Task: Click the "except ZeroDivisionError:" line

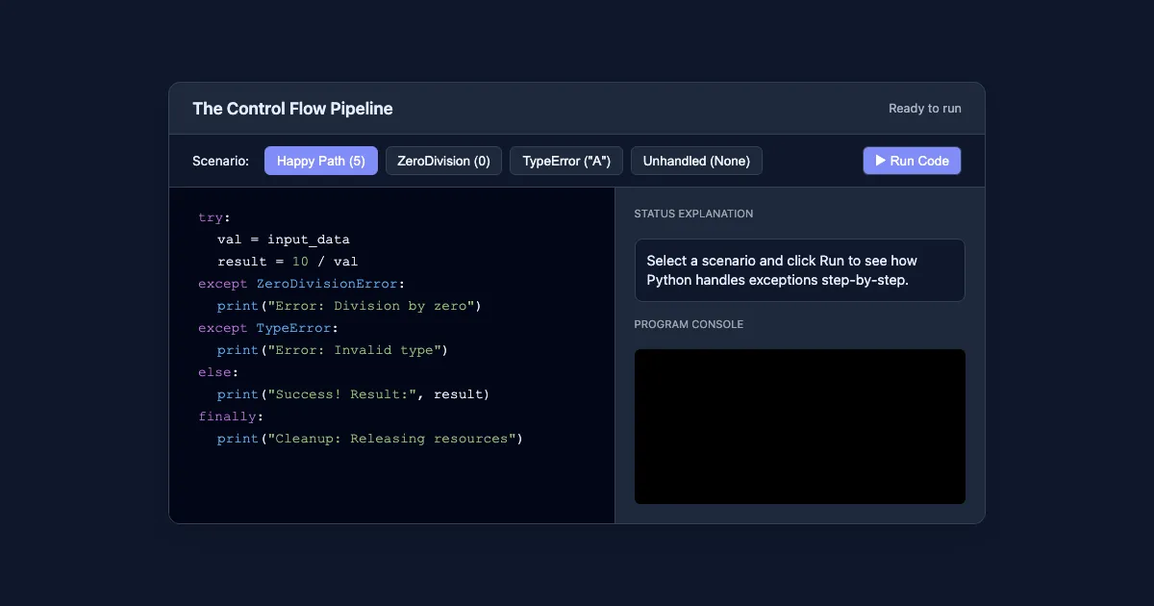Action: (302, 284)
